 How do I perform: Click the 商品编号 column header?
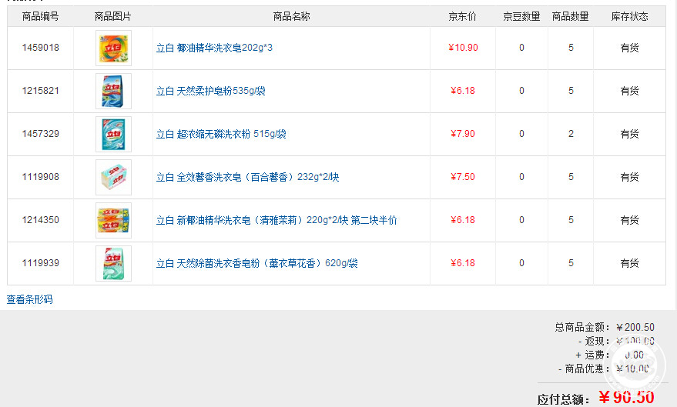click(x=41, y=16)
